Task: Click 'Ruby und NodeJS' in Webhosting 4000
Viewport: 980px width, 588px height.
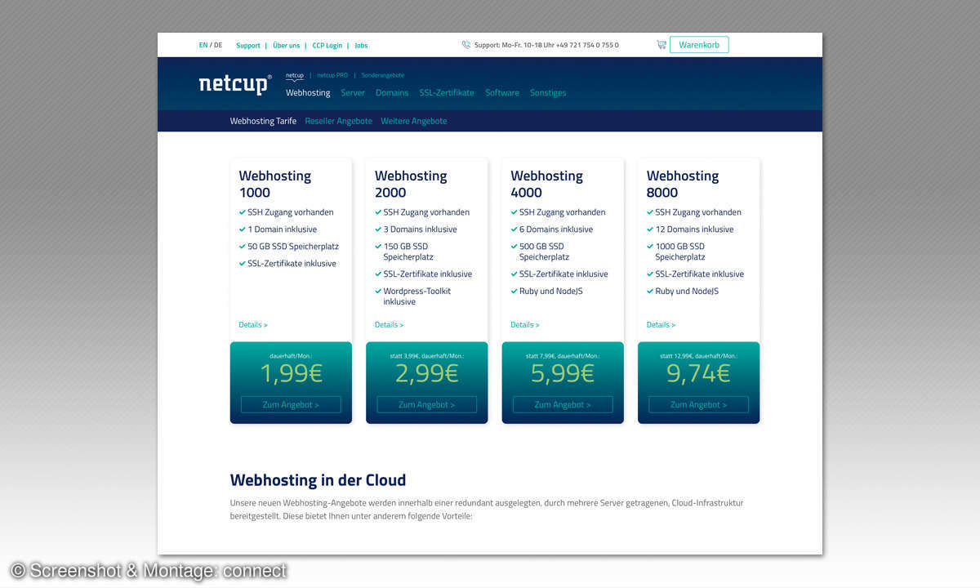Action: (551, 292)
